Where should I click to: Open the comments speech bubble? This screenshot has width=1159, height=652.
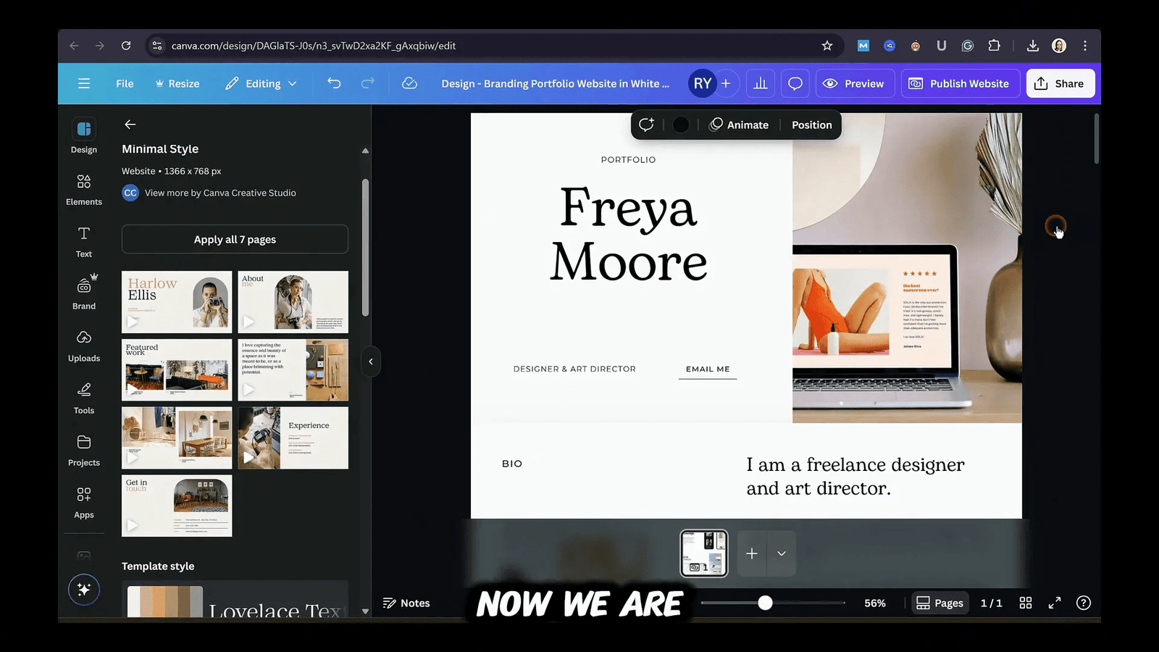click(x=795, y=83)
